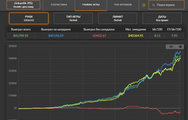This screenshot has width=188, height=120.
Task: Select the Руки hands filter button
Action: pyautogui.click(x=29, y=18)
